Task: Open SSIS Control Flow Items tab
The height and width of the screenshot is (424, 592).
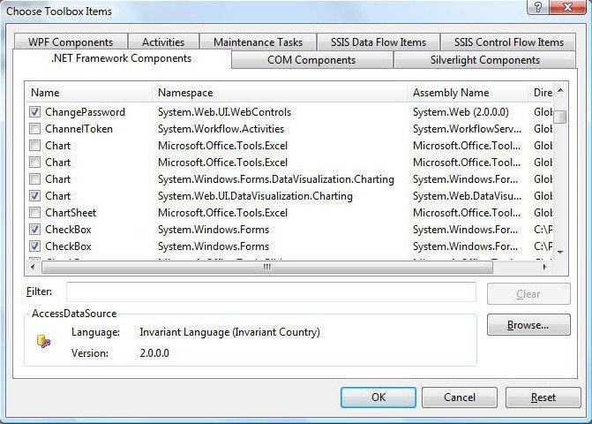Action: point(508,42)
